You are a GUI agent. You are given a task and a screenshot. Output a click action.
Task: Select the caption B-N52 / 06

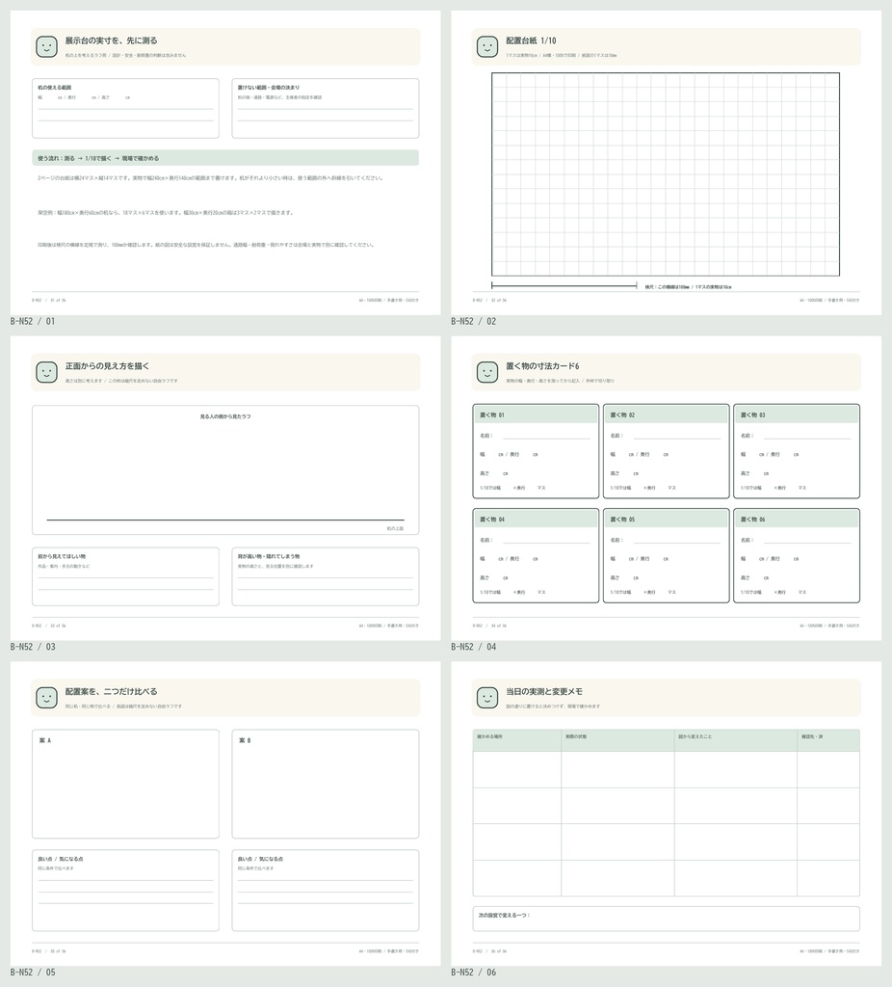tap(474, 972)
